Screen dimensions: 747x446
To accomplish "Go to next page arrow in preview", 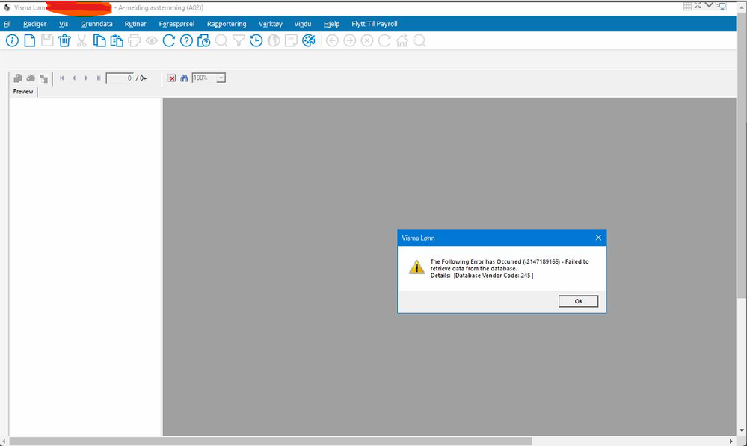I will click(86, 78).
